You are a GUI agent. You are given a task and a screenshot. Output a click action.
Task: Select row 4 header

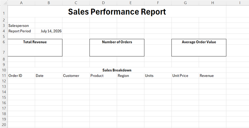(x=4, y=31)
